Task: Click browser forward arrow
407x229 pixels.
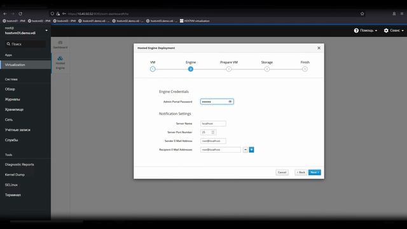Action: pyautogui.click(x=13, y=14)
